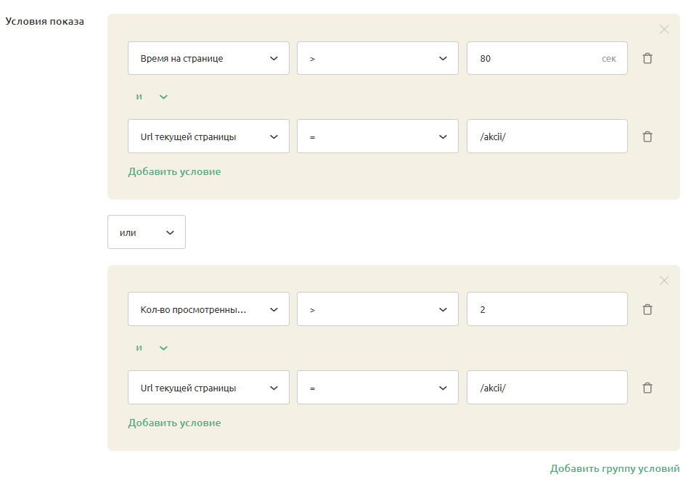This screenshot has width=699, height=485.
Task: Click 'Добавить группу условий' link
Action: point(614,468)
